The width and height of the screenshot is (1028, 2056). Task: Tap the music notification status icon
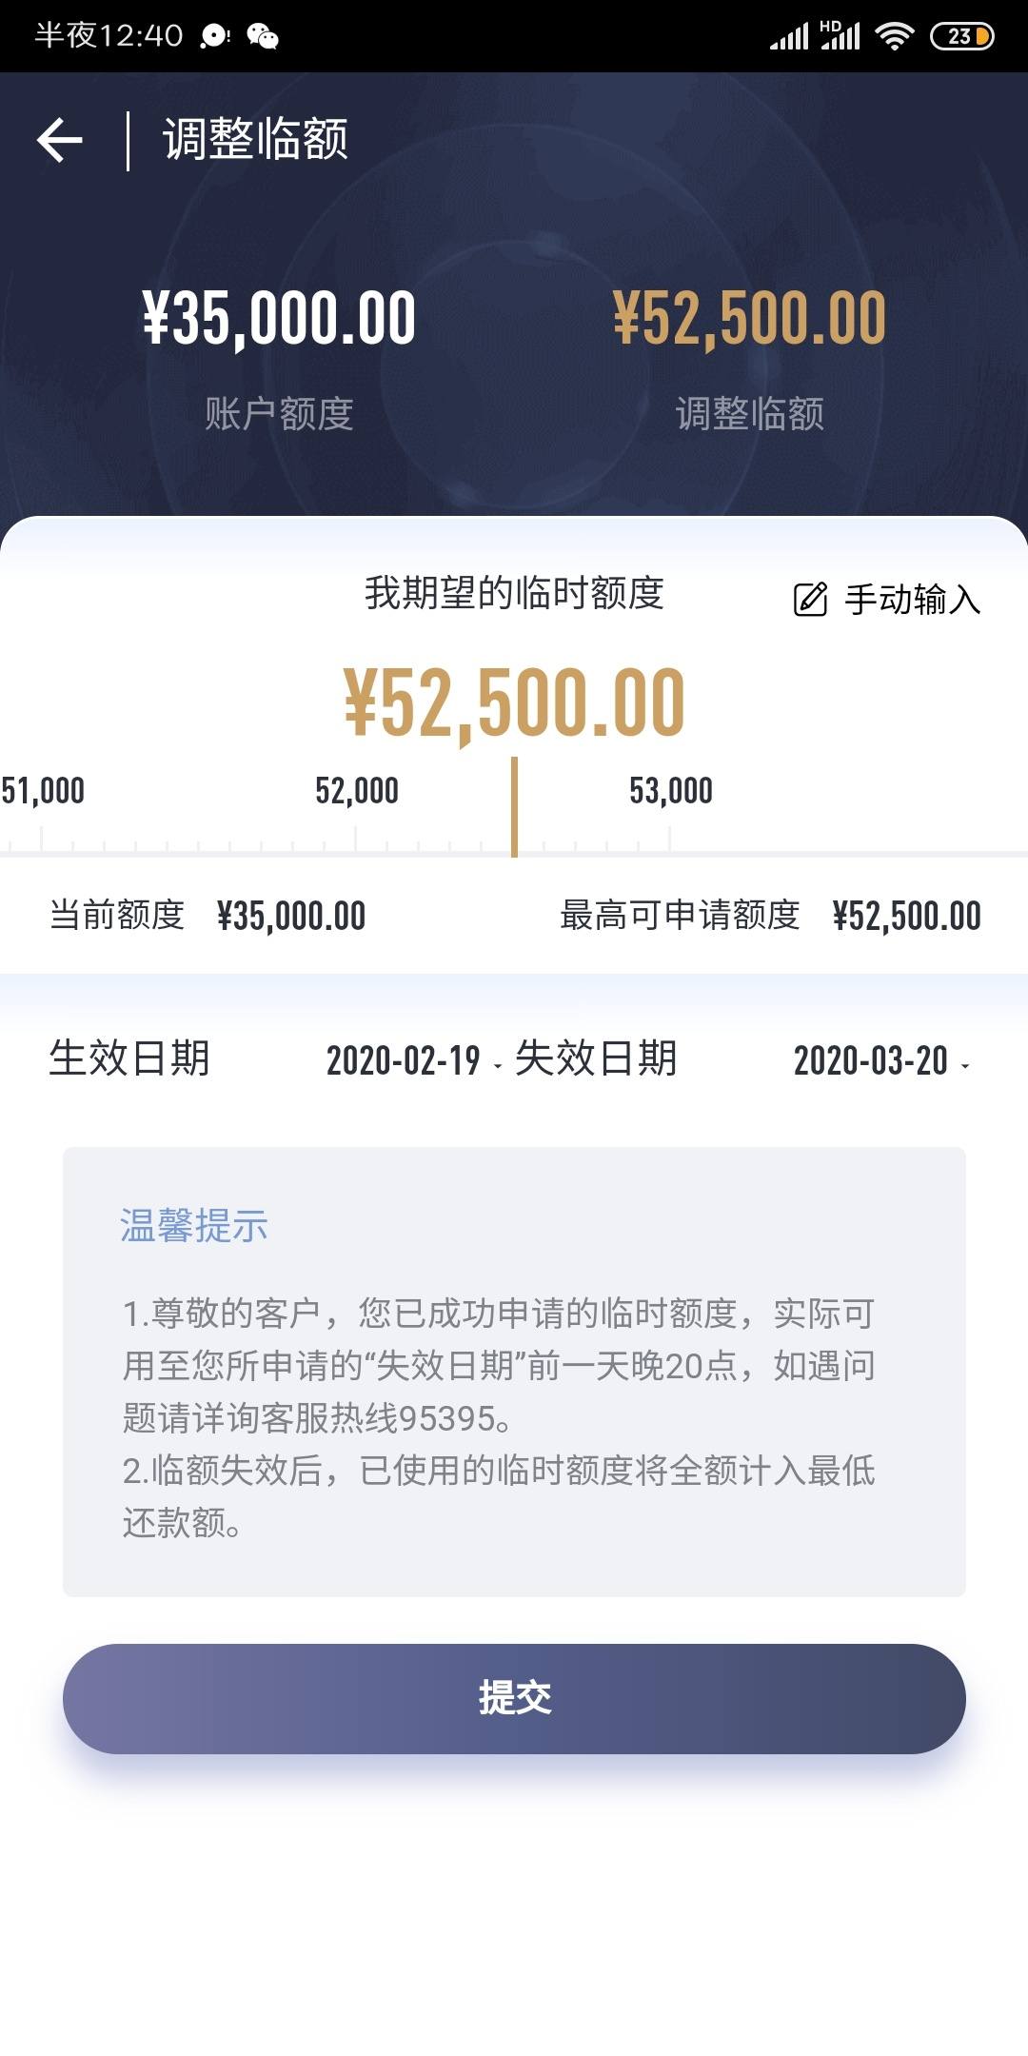[x=215, y=36]
